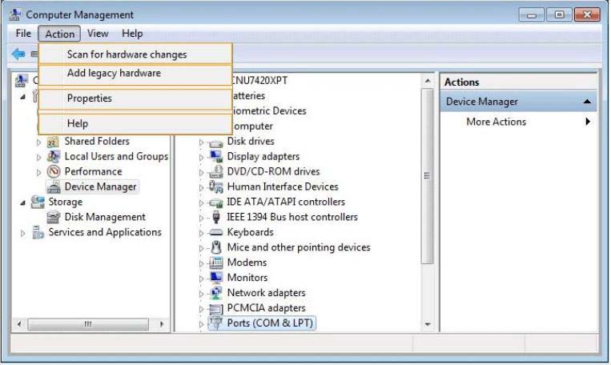Click the Computer Management root tree icon
The width and height of the screenshot is (611, 365).
click(x=21, y=81)
